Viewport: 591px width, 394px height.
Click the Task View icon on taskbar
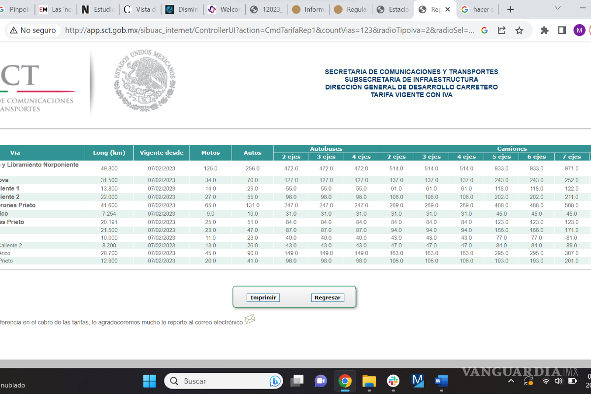pos(297,381)
